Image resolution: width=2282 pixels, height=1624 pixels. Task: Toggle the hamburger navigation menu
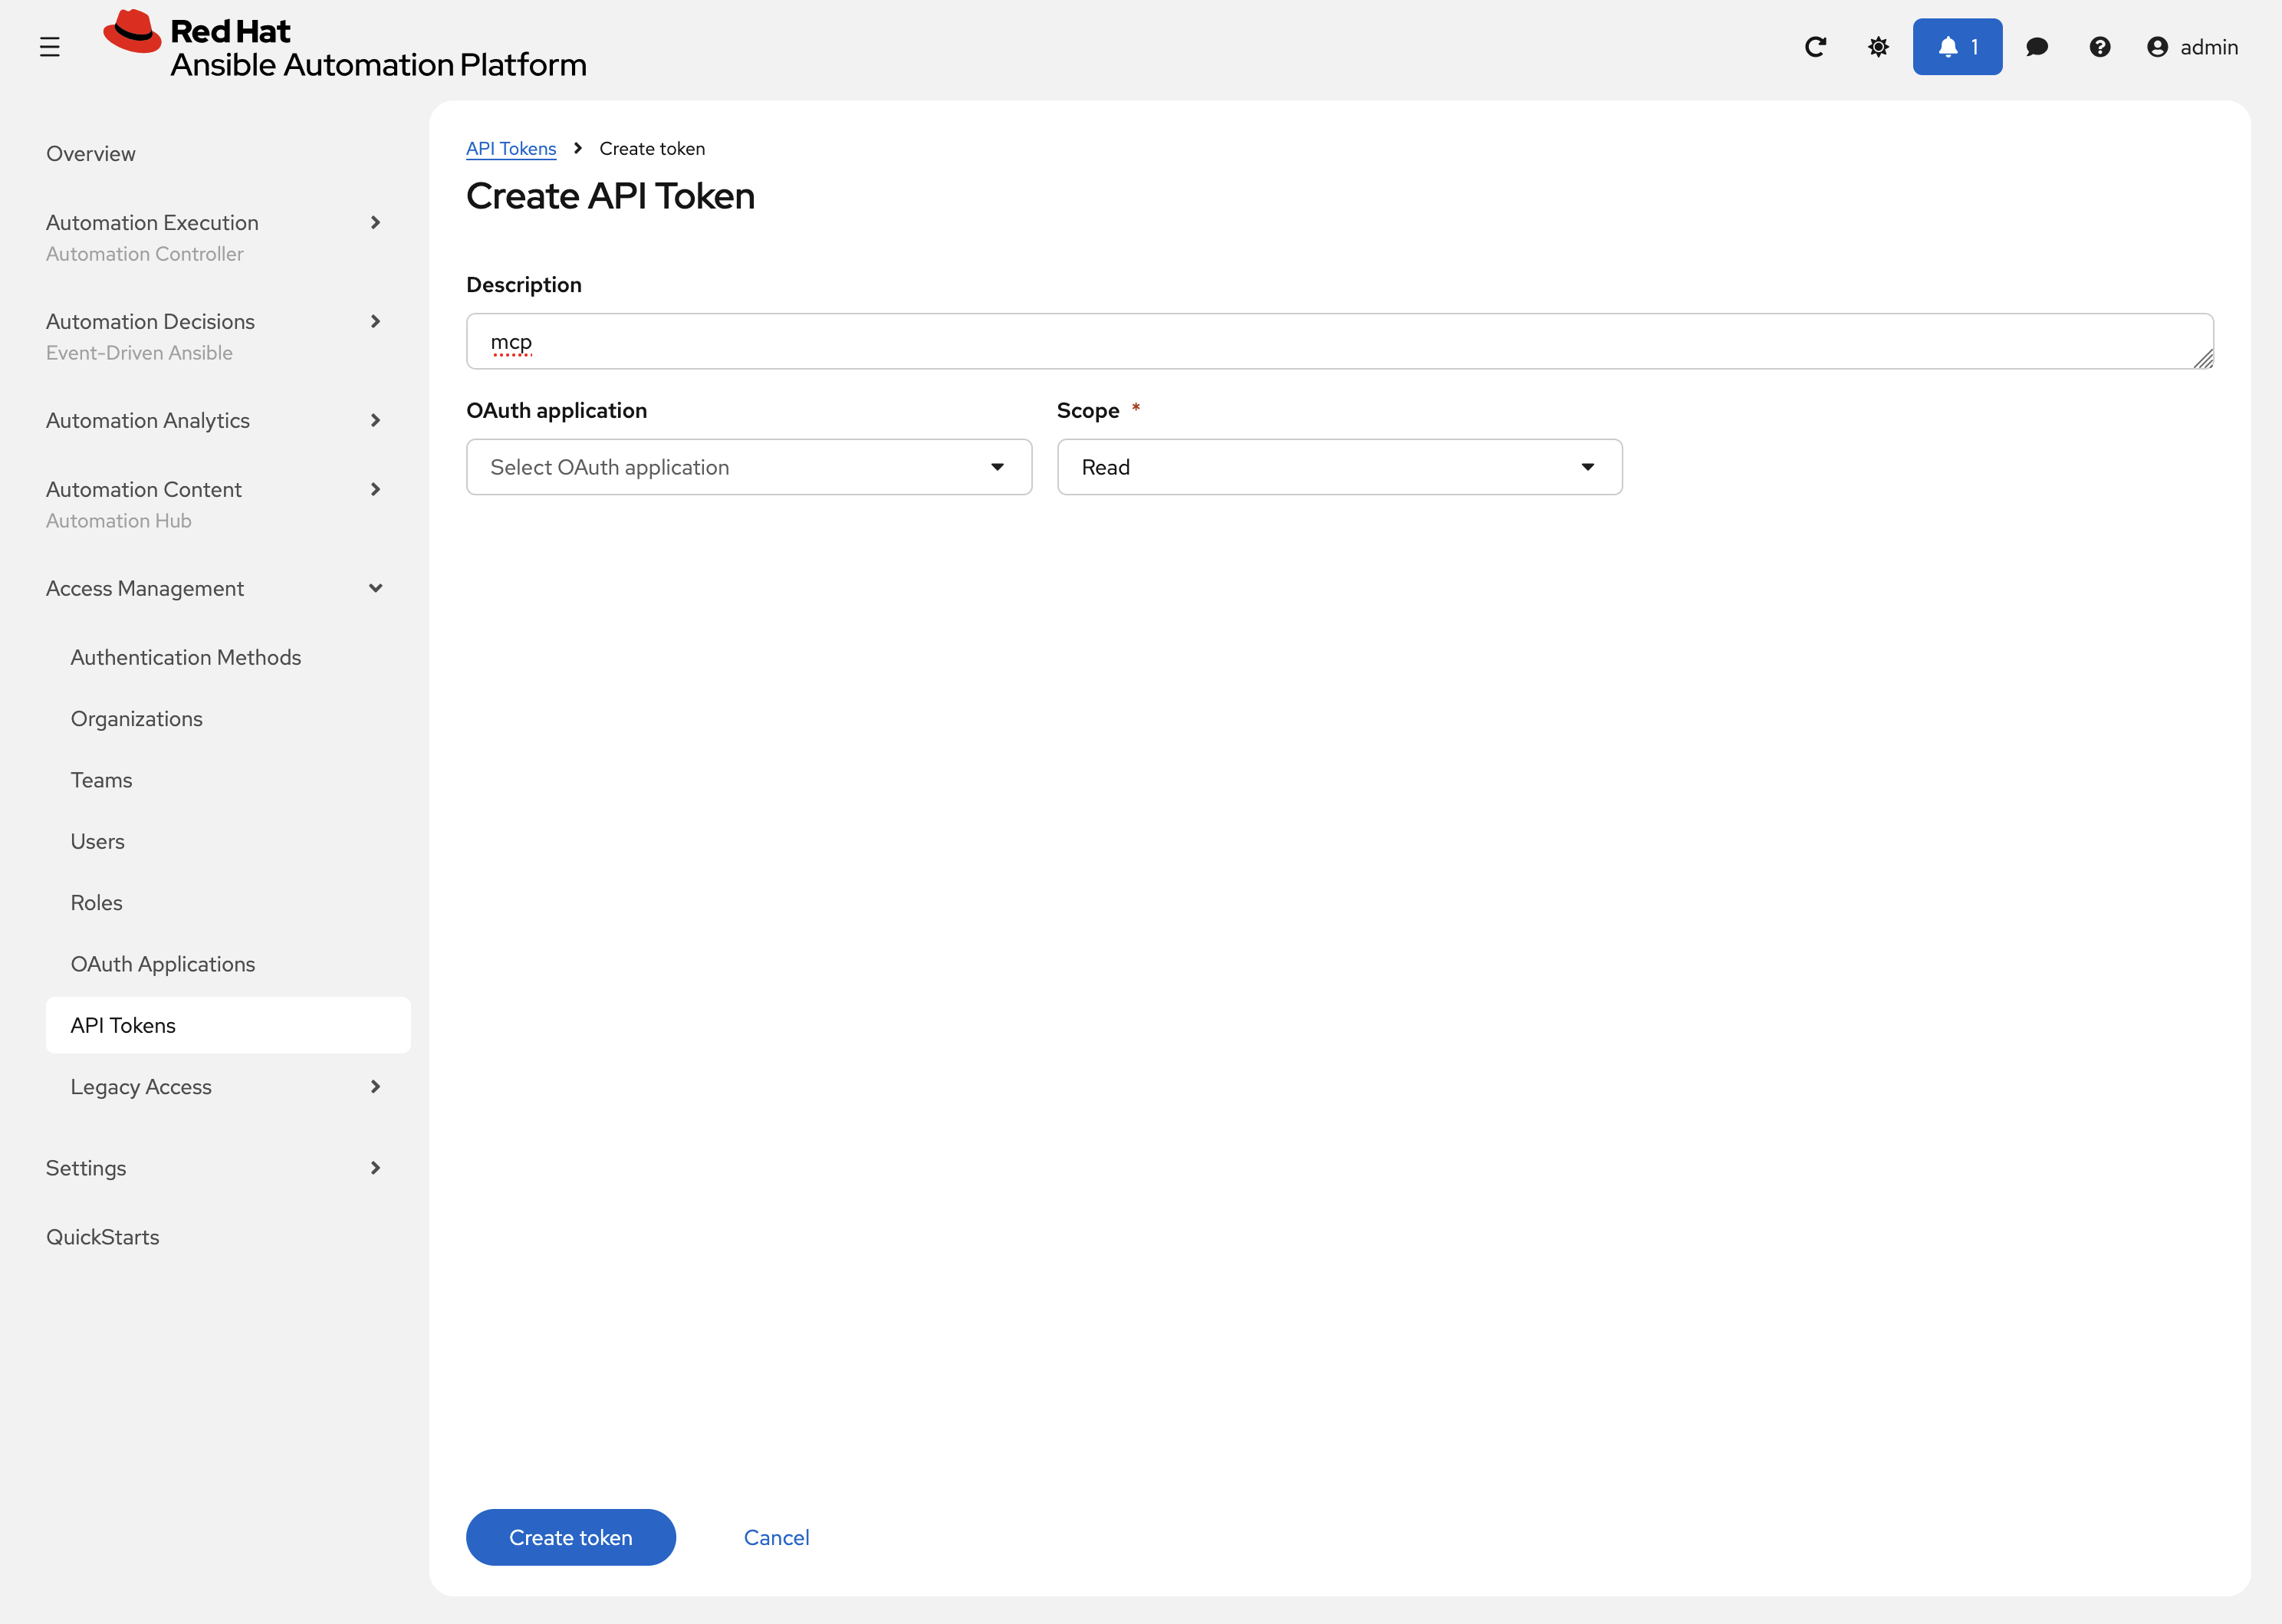tap(49, 46)
